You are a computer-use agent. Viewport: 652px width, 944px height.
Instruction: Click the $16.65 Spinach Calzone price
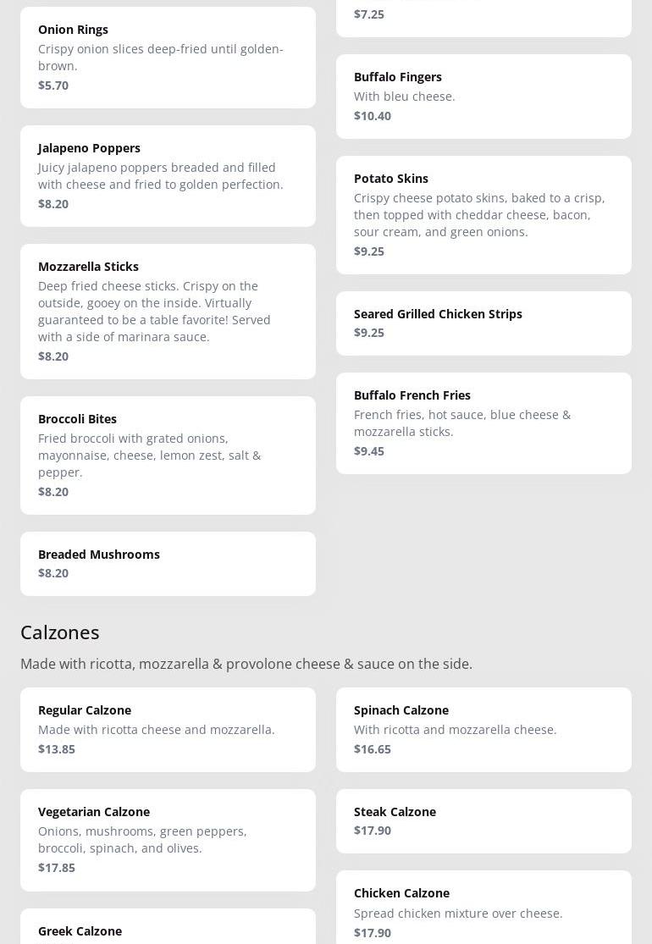pyautogui.click(x=373, y=749)
